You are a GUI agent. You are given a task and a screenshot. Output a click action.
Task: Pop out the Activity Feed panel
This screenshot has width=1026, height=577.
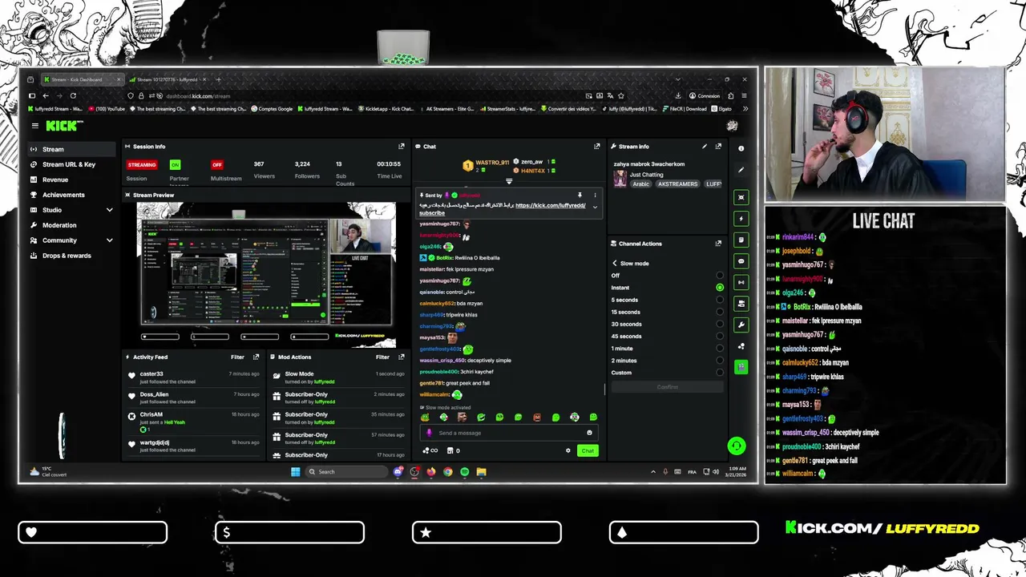coord(256,357)
